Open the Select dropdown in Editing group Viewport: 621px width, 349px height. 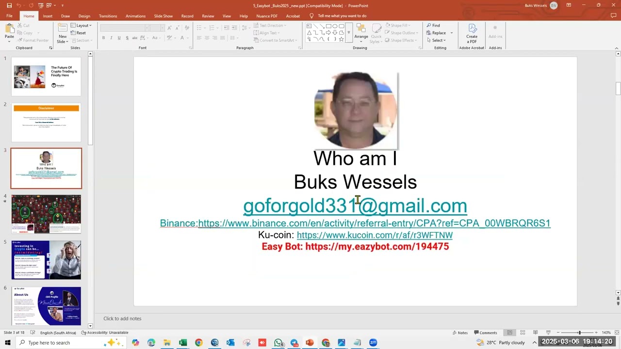point(436,40)
